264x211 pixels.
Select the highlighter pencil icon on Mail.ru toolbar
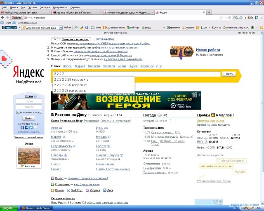pyautogui.click(x=82, y=28)
